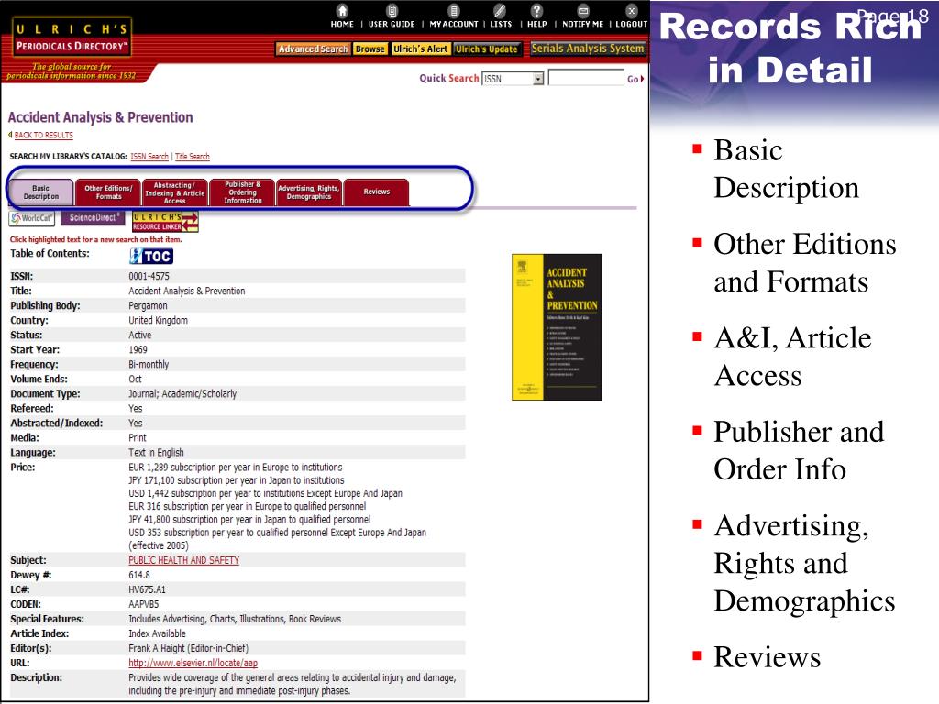Viewport: 939px width, 704px height.
Task: Open Abstracting/Indexing & Article Access tab
Action: point(175,192)
